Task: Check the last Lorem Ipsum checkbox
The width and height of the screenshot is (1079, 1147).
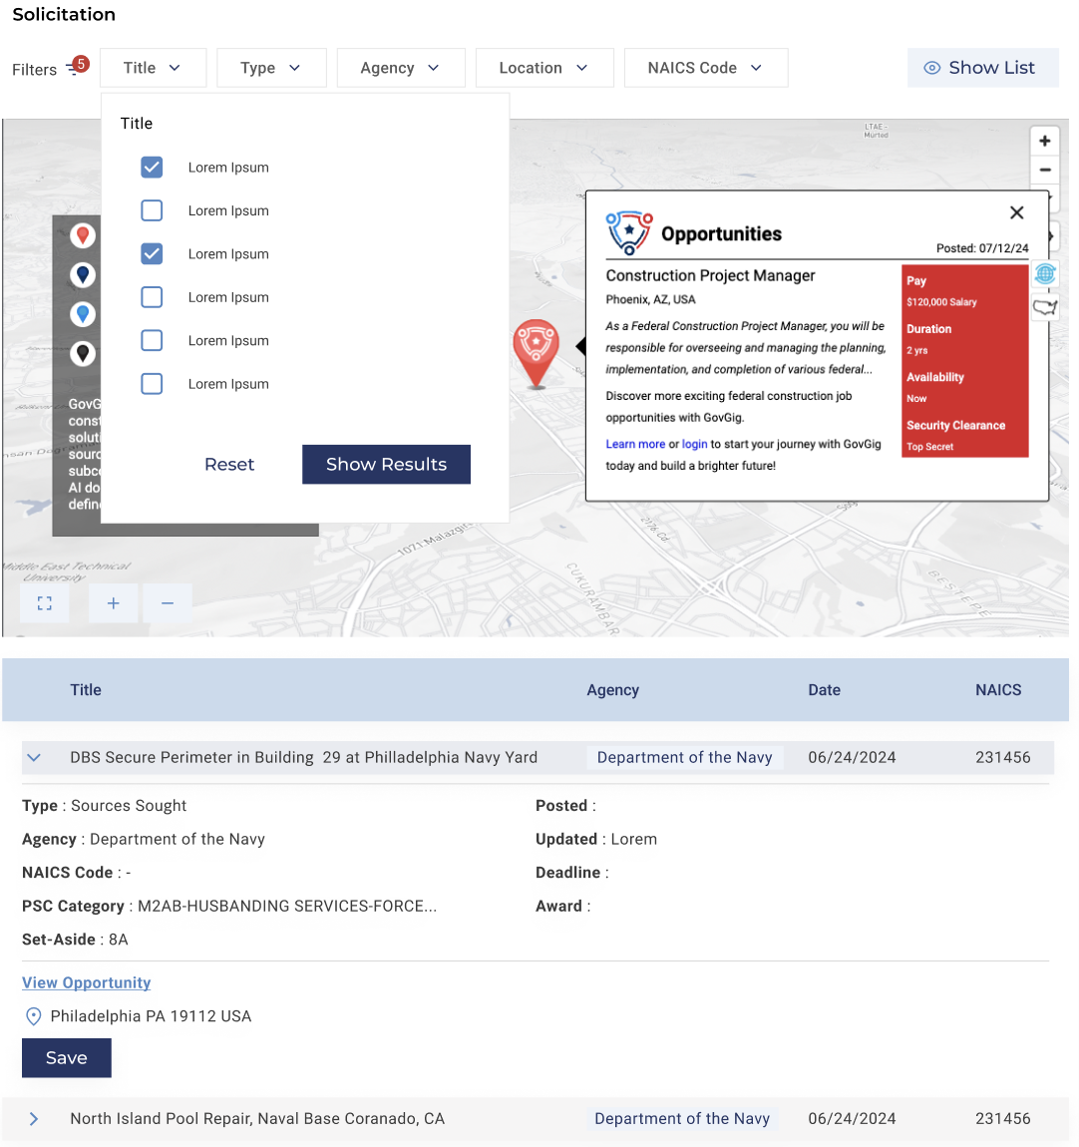Action: (x=152, y=384)
